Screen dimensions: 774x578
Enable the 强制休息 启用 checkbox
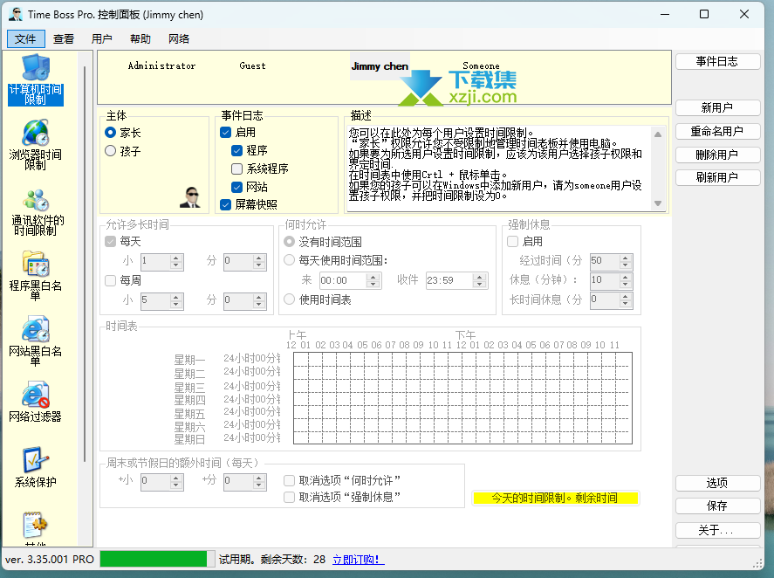513,242
